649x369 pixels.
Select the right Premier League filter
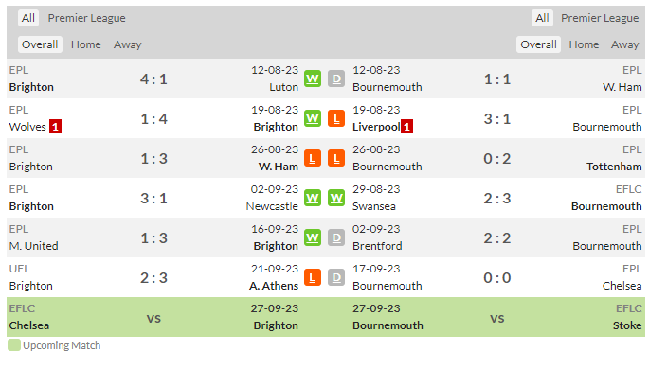(x=600, y=18)
